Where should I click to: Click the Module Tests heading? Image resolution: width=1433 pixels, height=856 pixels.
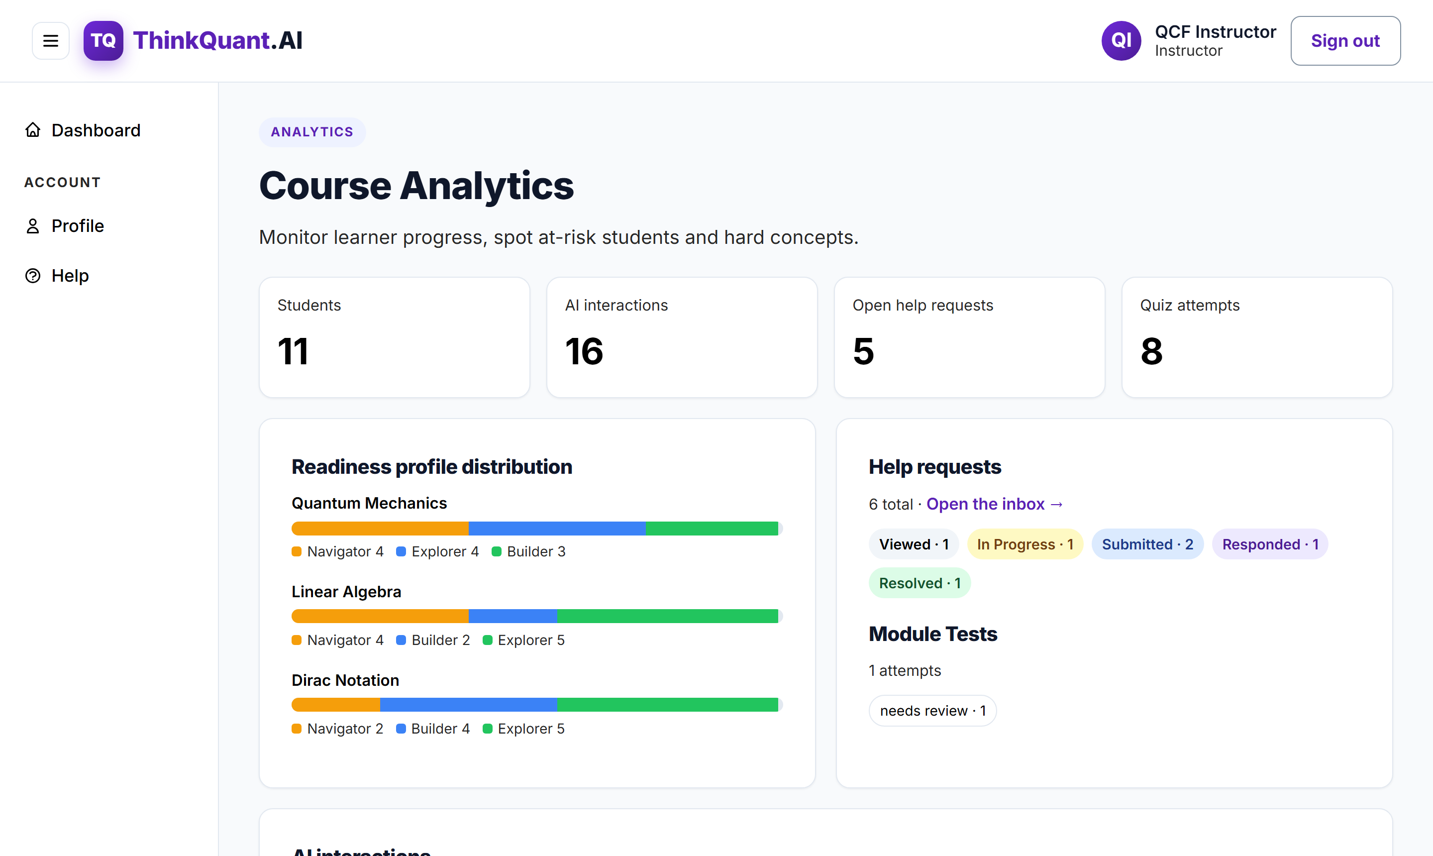932,634
